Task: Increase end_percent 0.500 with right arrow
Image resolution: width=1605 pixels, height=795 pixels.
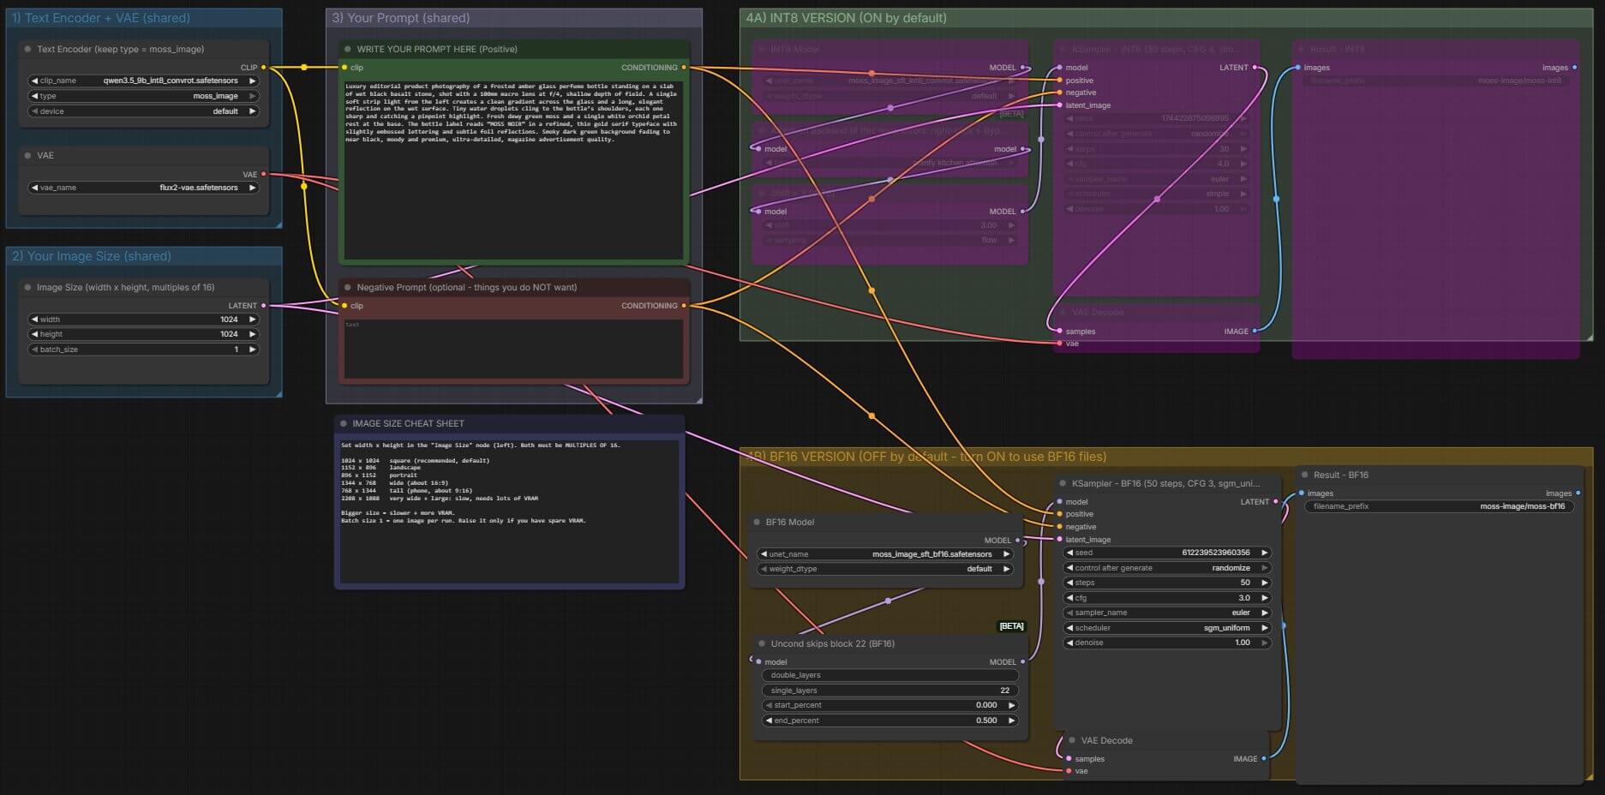Action: click(1011, 720)
